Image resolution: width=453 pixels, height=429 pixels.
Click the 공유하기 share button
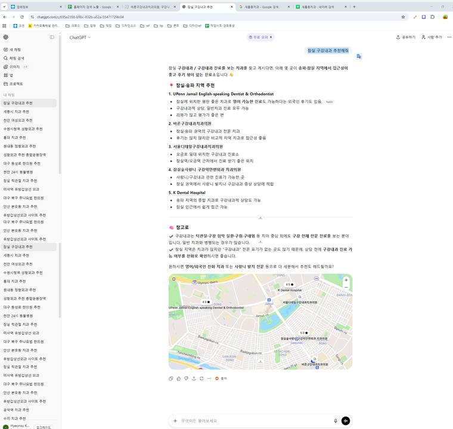(x=406, y=37)
